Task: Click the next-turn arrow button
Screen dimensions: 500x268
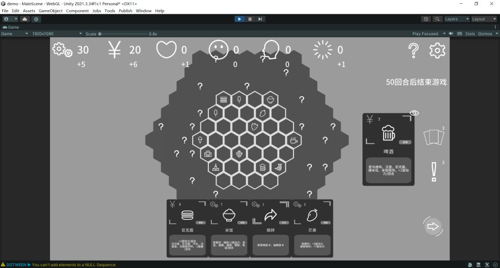Action: pos(433,226)
